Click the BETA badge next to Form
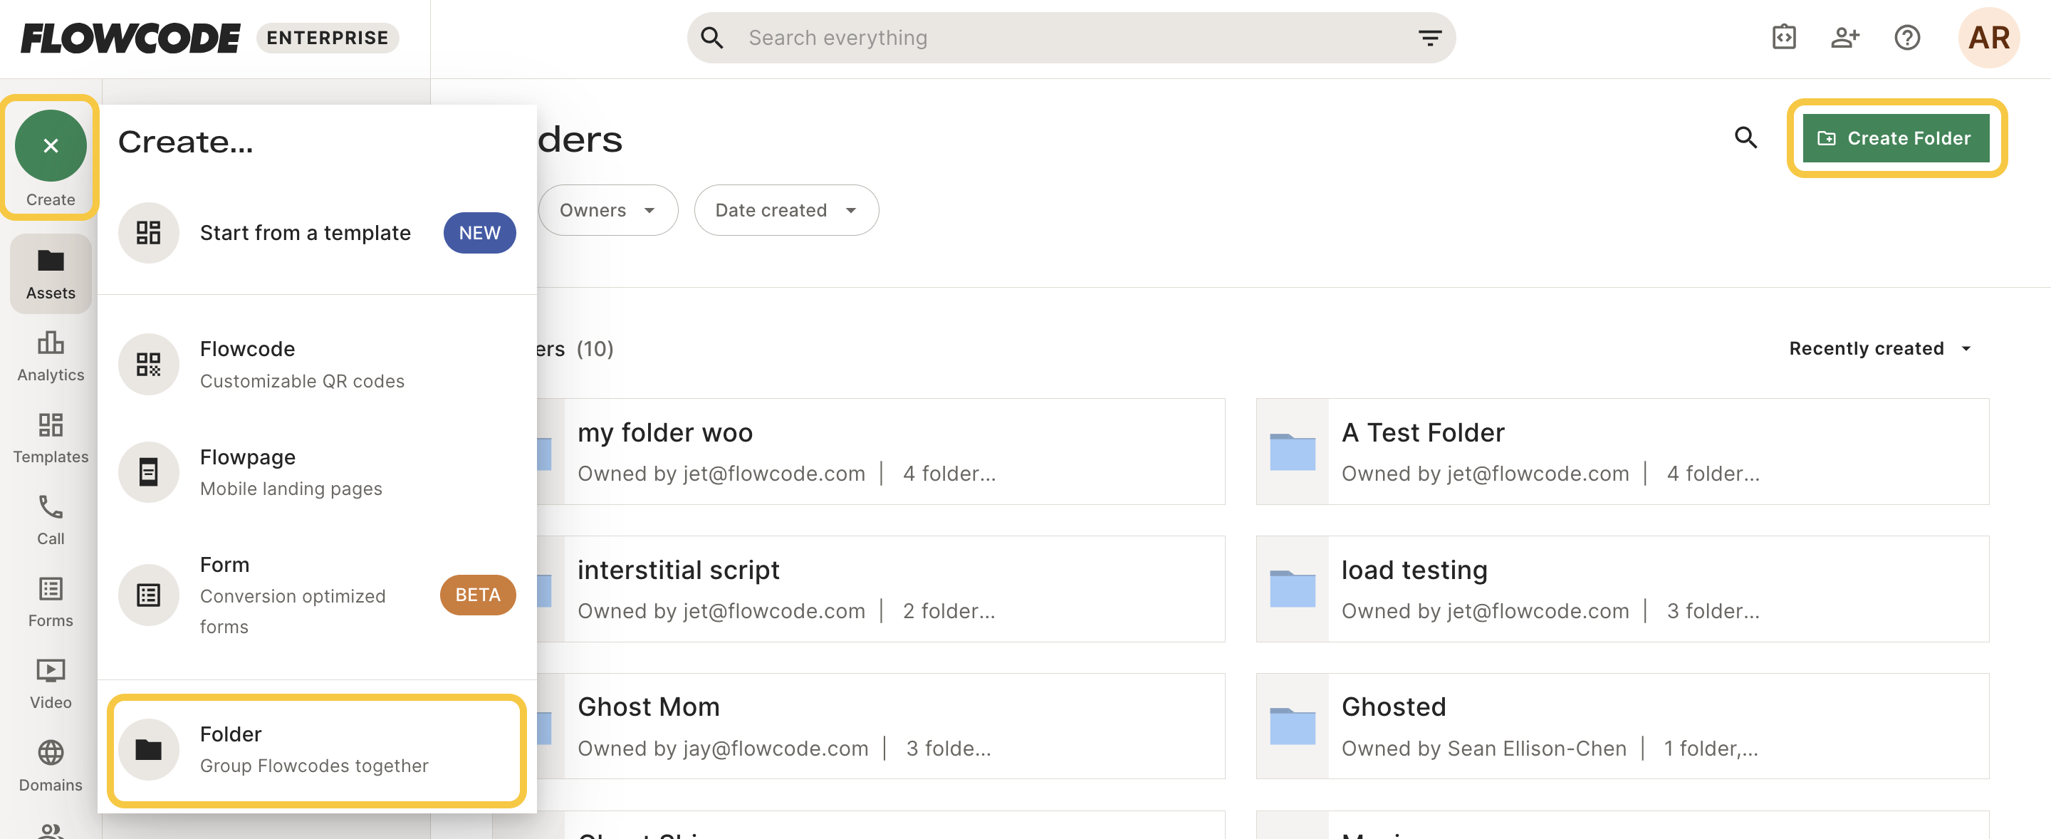 click(478, 595)
